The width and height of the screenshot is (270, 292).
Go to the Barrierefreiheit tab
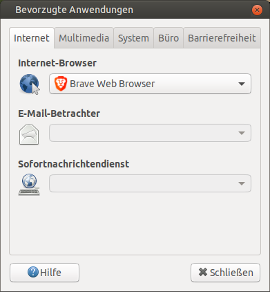click(222, 38)
